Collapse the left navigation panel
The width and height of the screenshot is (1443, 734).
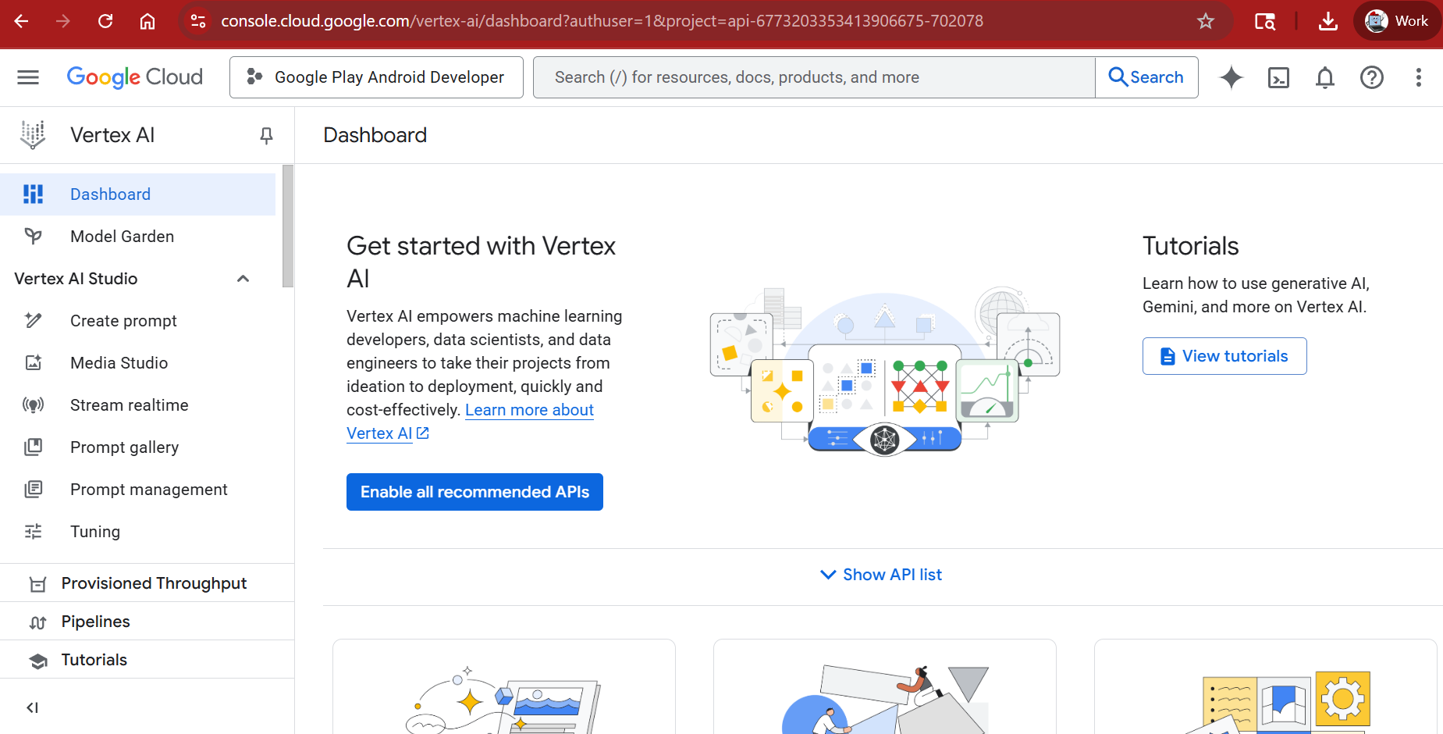point(32,707)
